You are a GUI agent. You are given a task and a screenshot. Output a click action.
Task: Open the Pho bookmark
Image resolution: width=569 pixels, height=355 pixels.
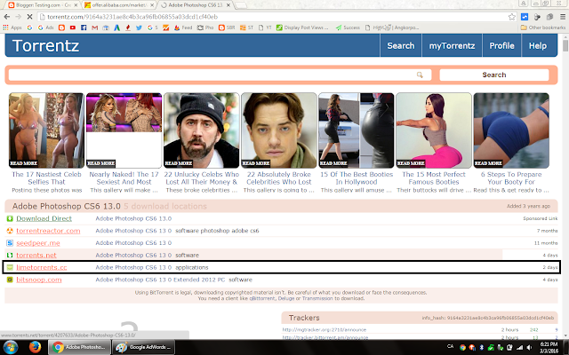click(205, 28)
